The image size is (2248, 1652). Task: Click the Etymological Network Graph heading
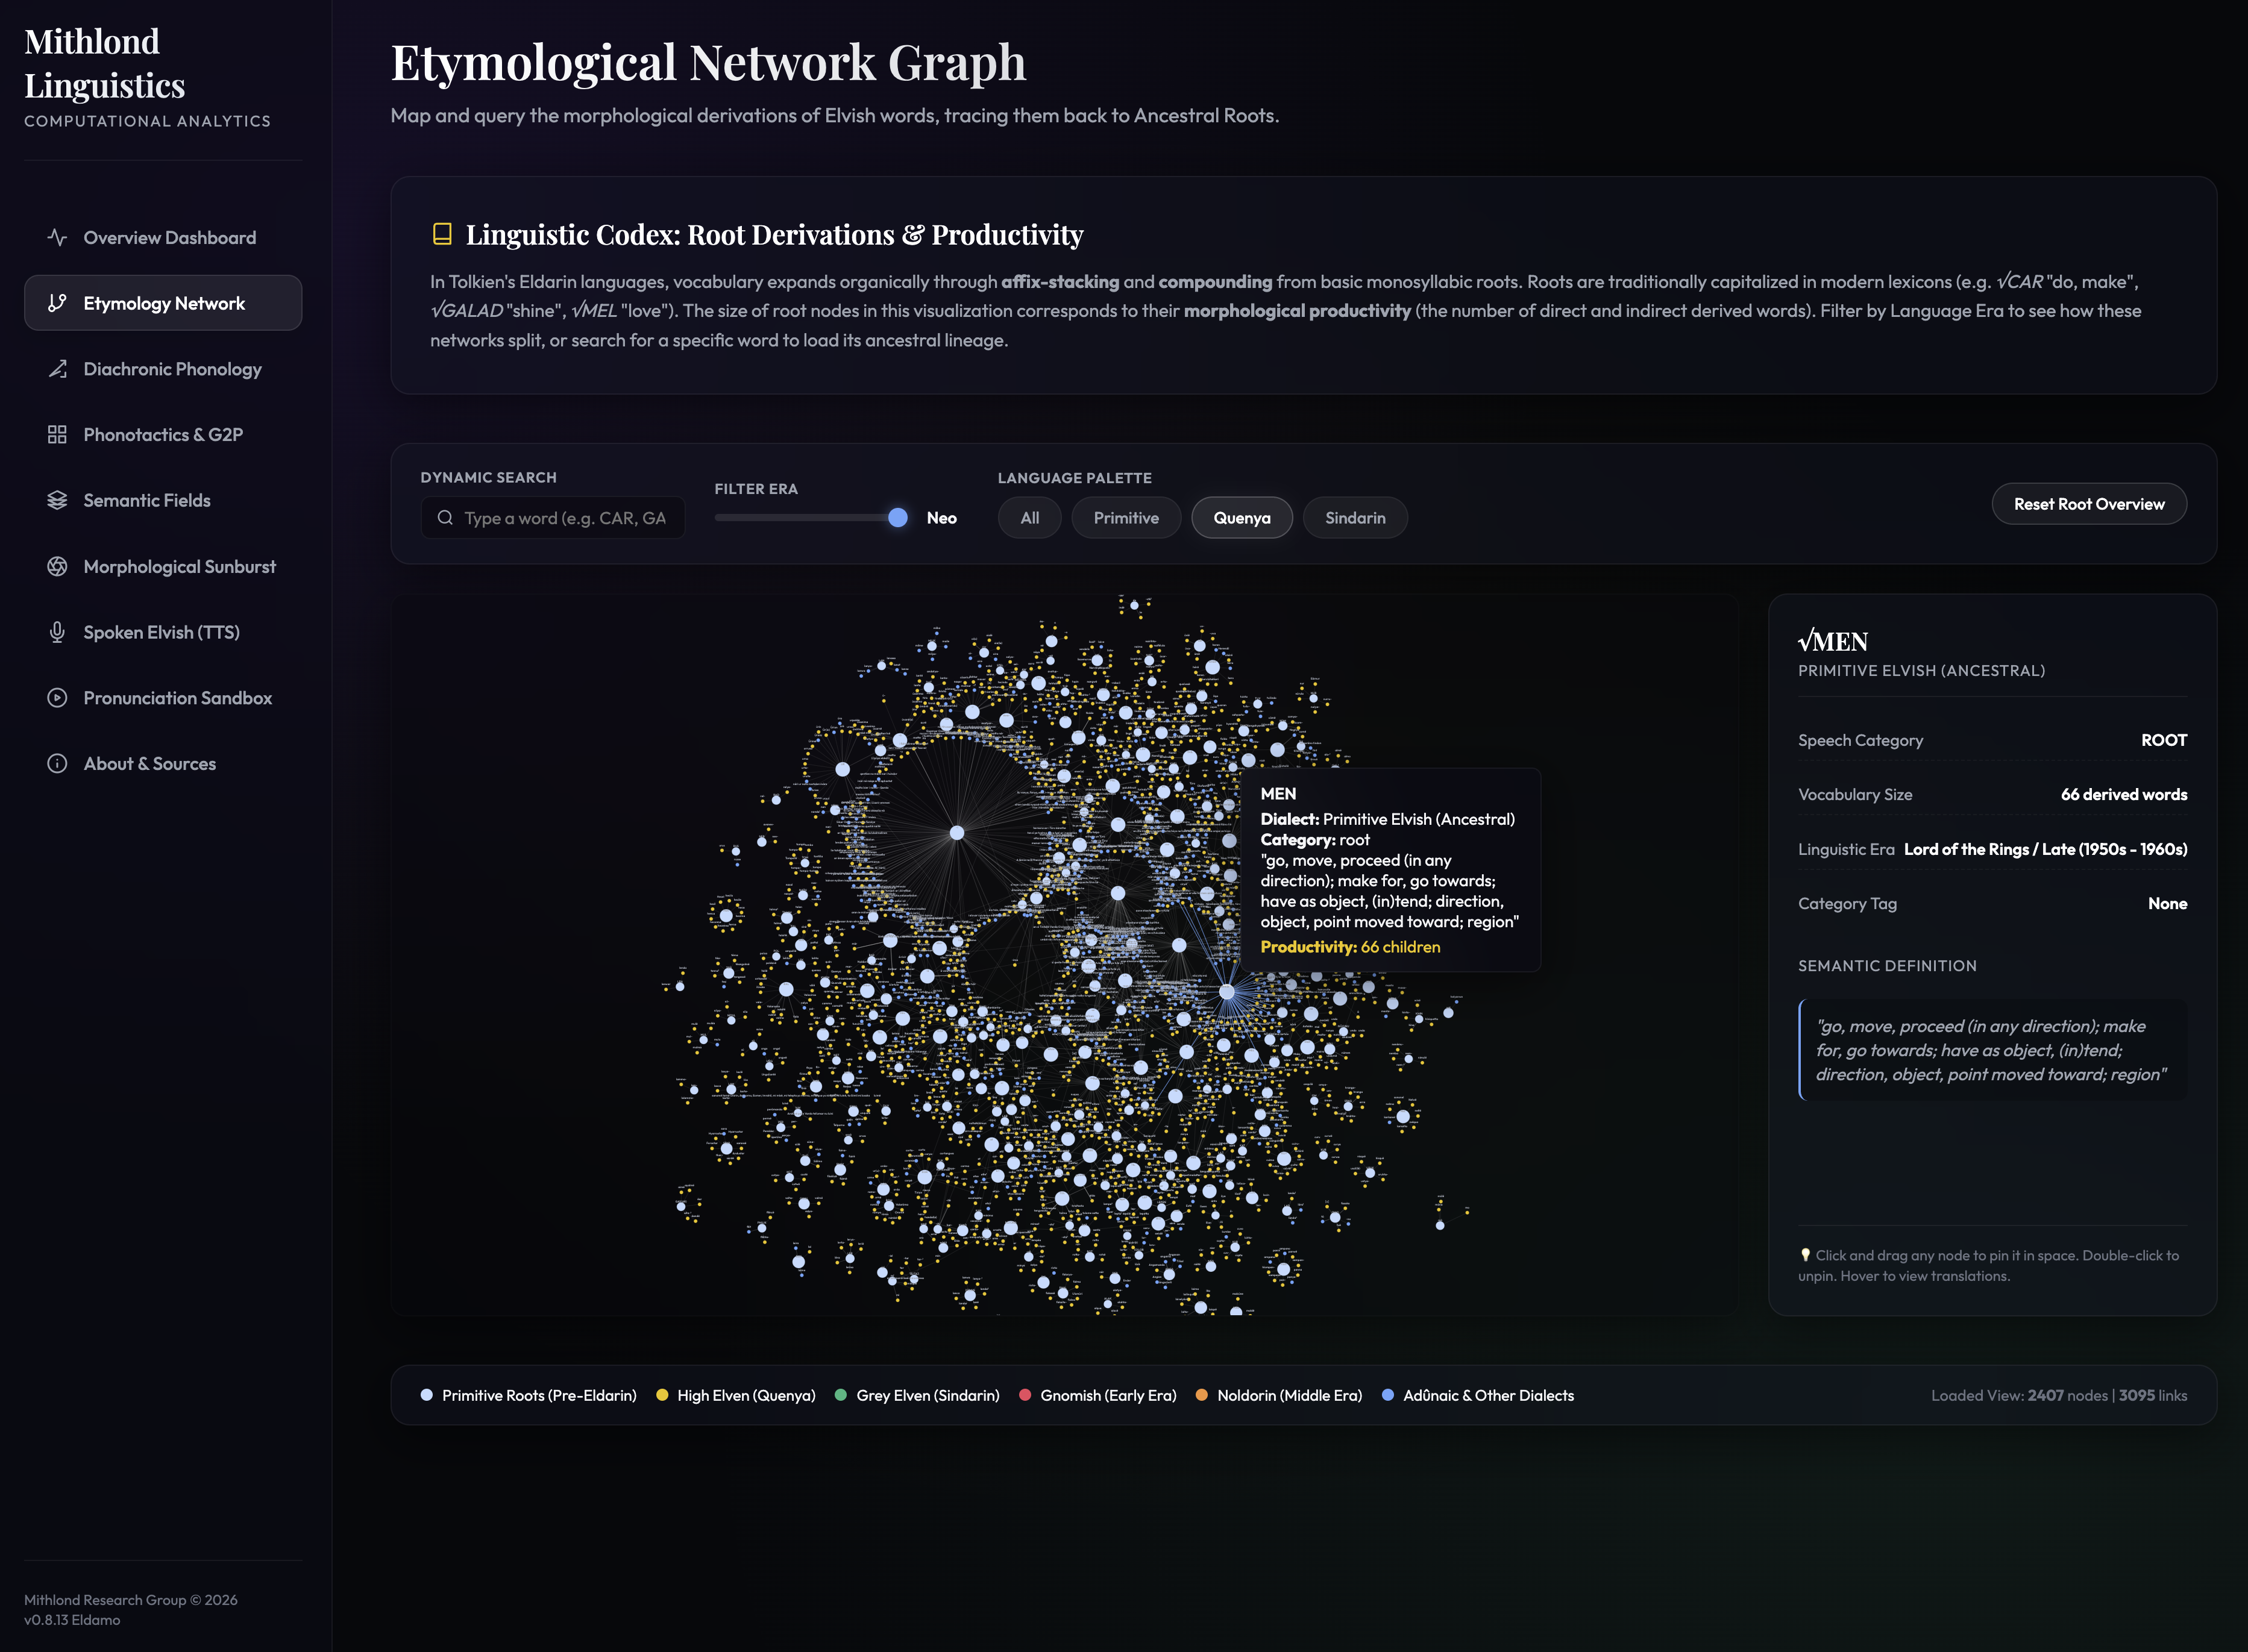coord(708,62)
